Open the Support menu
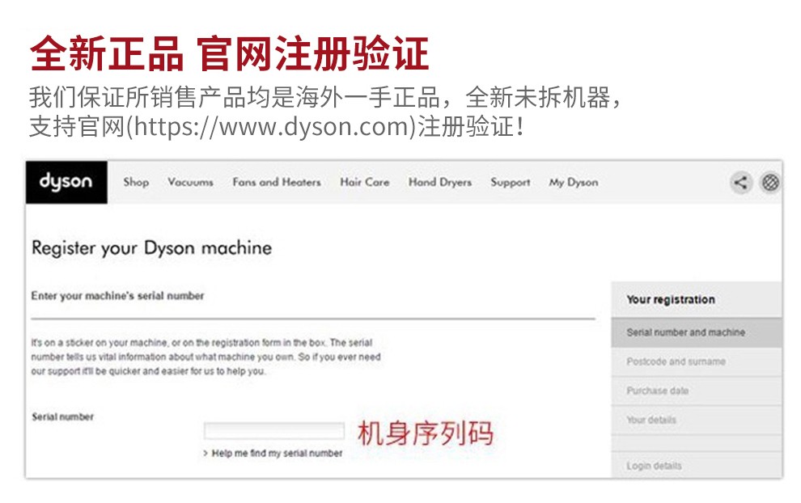This screenshot has width=801, height=503. [x=511, y=182]
